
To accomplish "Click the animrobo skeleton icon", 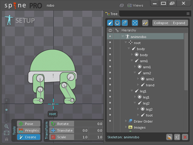I will (127, 37).
